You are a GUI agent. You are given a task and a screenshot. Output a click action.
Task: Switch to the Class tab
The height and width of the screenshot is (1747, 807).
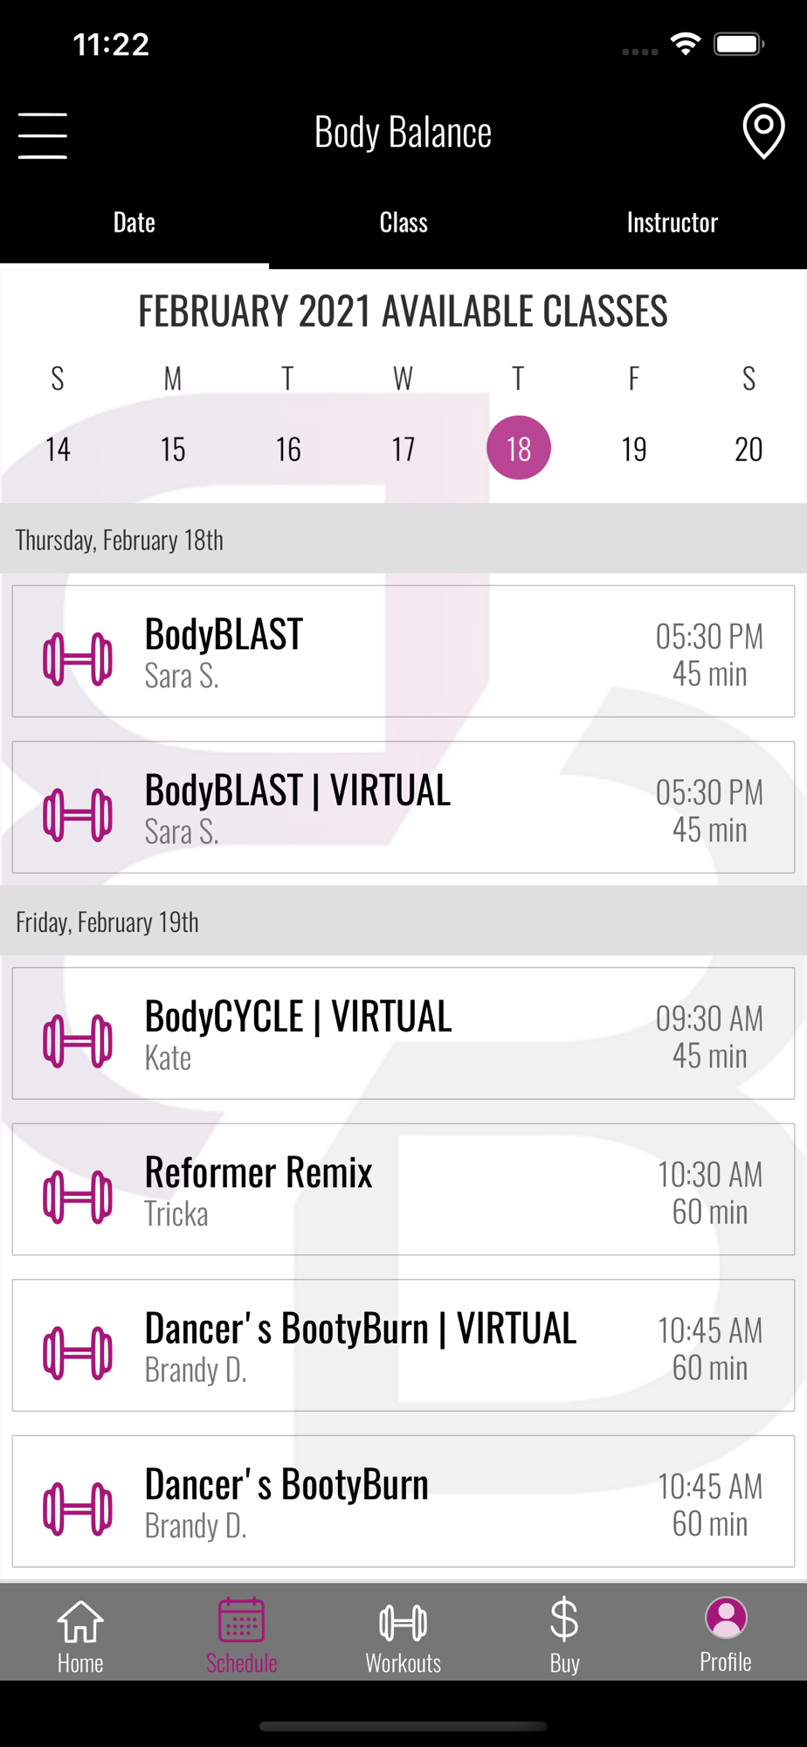(x=403, y=223)
